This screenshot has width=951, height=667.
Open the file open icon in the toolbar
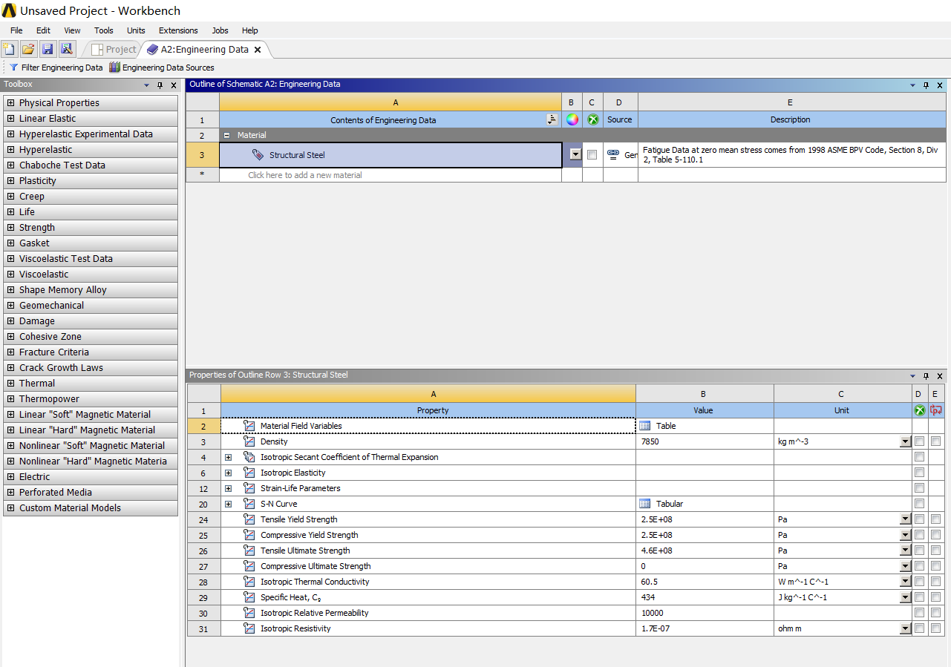[27, 48]
